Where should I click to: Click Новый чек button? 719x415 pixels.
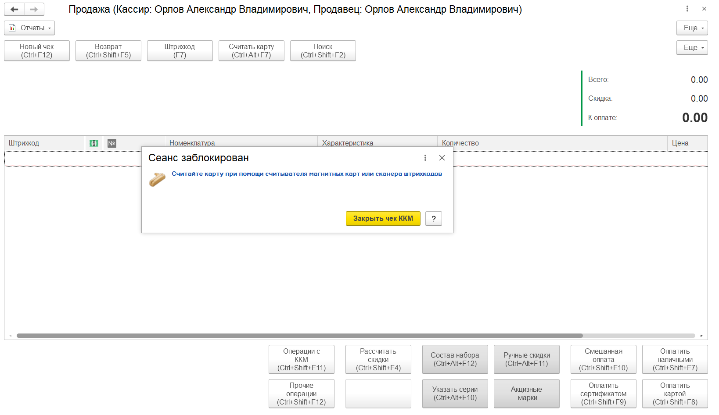[x=37, y=51]
